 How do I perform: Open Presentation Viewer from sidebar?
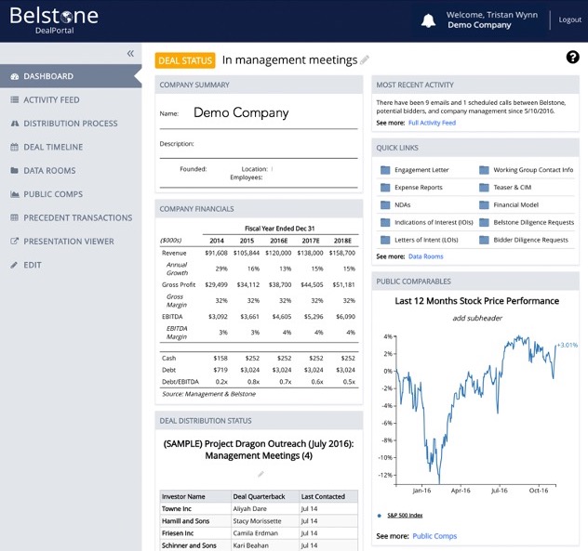[69, 242]
